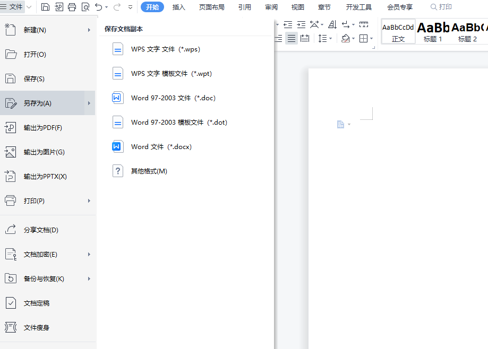Save as WPS 文字 模板文件 (*.wpt)
The height and width of the screenshot is (349, 488).
click(x=185, y=73)
